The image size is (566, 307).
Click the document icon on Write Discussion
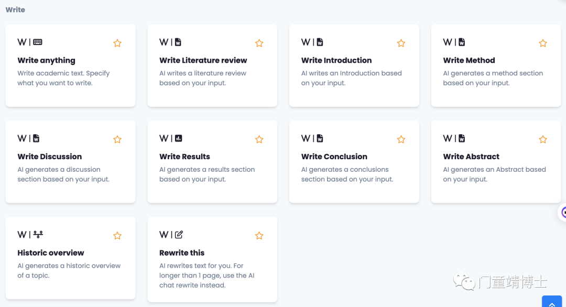coord(36,138)
